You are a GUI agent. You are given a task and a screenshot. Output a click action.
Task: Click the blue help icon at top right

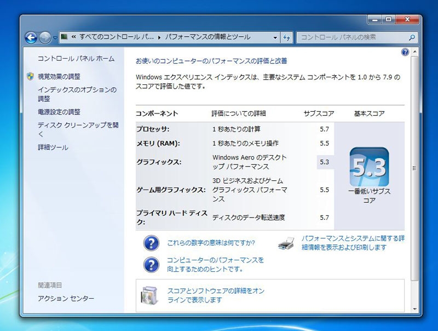point(405,52)
